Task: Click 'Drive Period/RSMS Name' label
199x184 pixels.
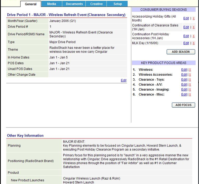Action: 26,34
